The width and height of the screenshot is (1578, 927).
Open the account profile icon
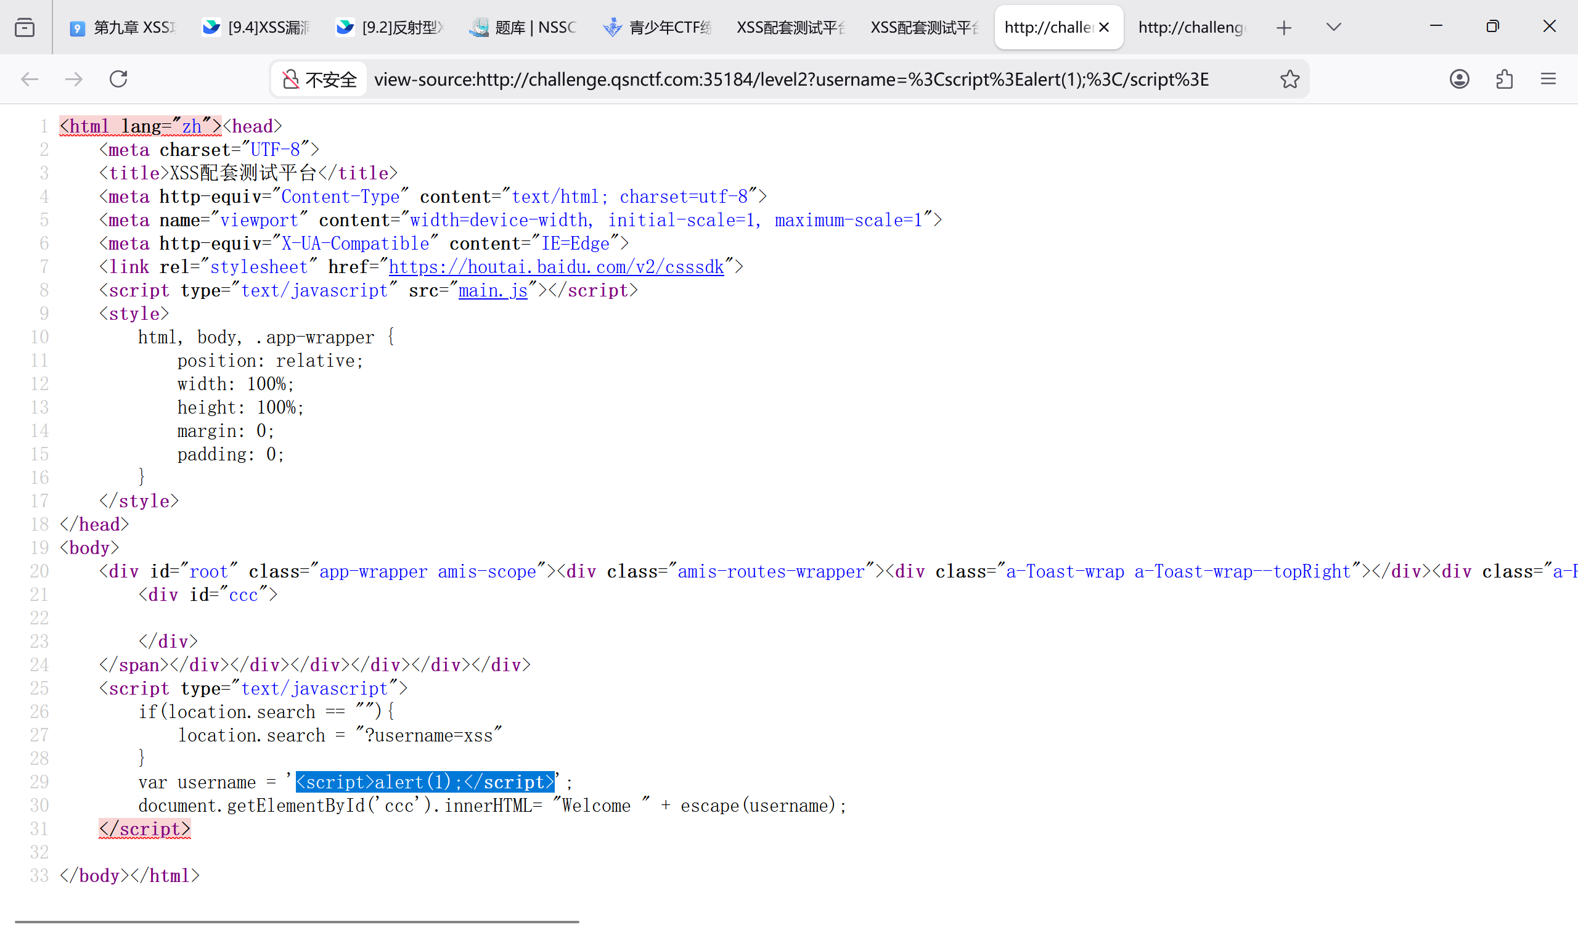tap(1459, 80)
